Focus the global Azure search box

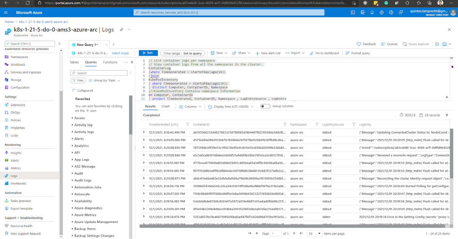point(229,12)
